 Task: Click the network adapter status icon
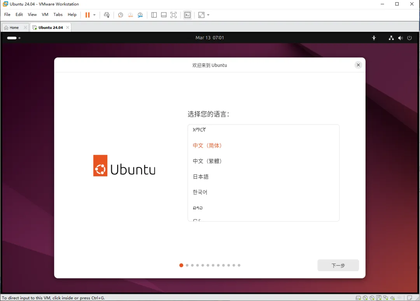pyautogui.click(x=386, y=298)
